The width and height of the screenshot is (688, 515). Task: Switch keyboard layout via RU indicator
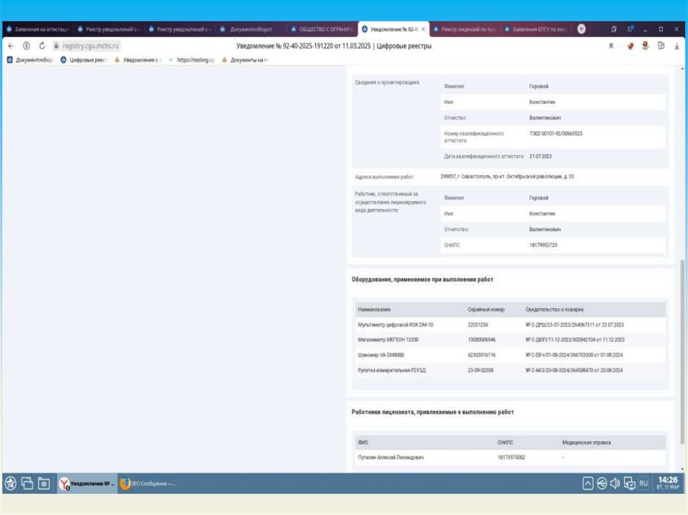pos(643,483)
